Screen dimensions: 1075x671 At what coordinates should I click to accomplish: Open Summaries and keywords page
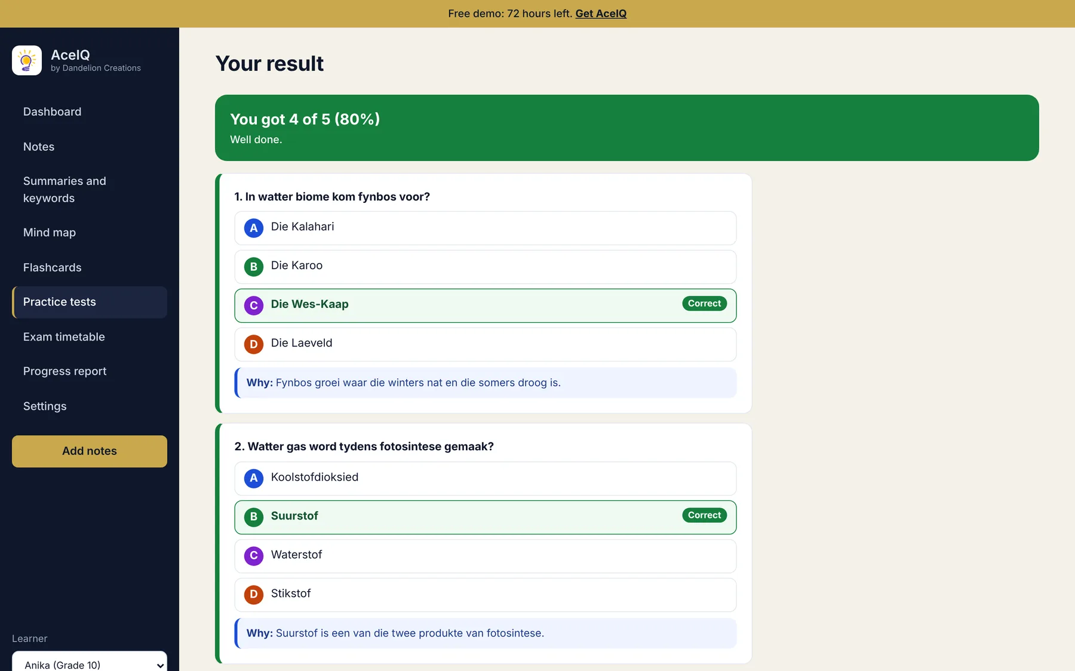point(90,190)
